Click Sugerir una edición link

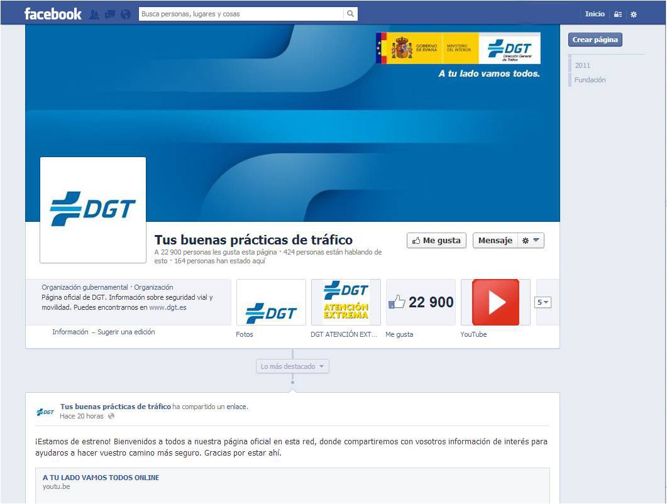pyautogui.click(x=126, y=332)
